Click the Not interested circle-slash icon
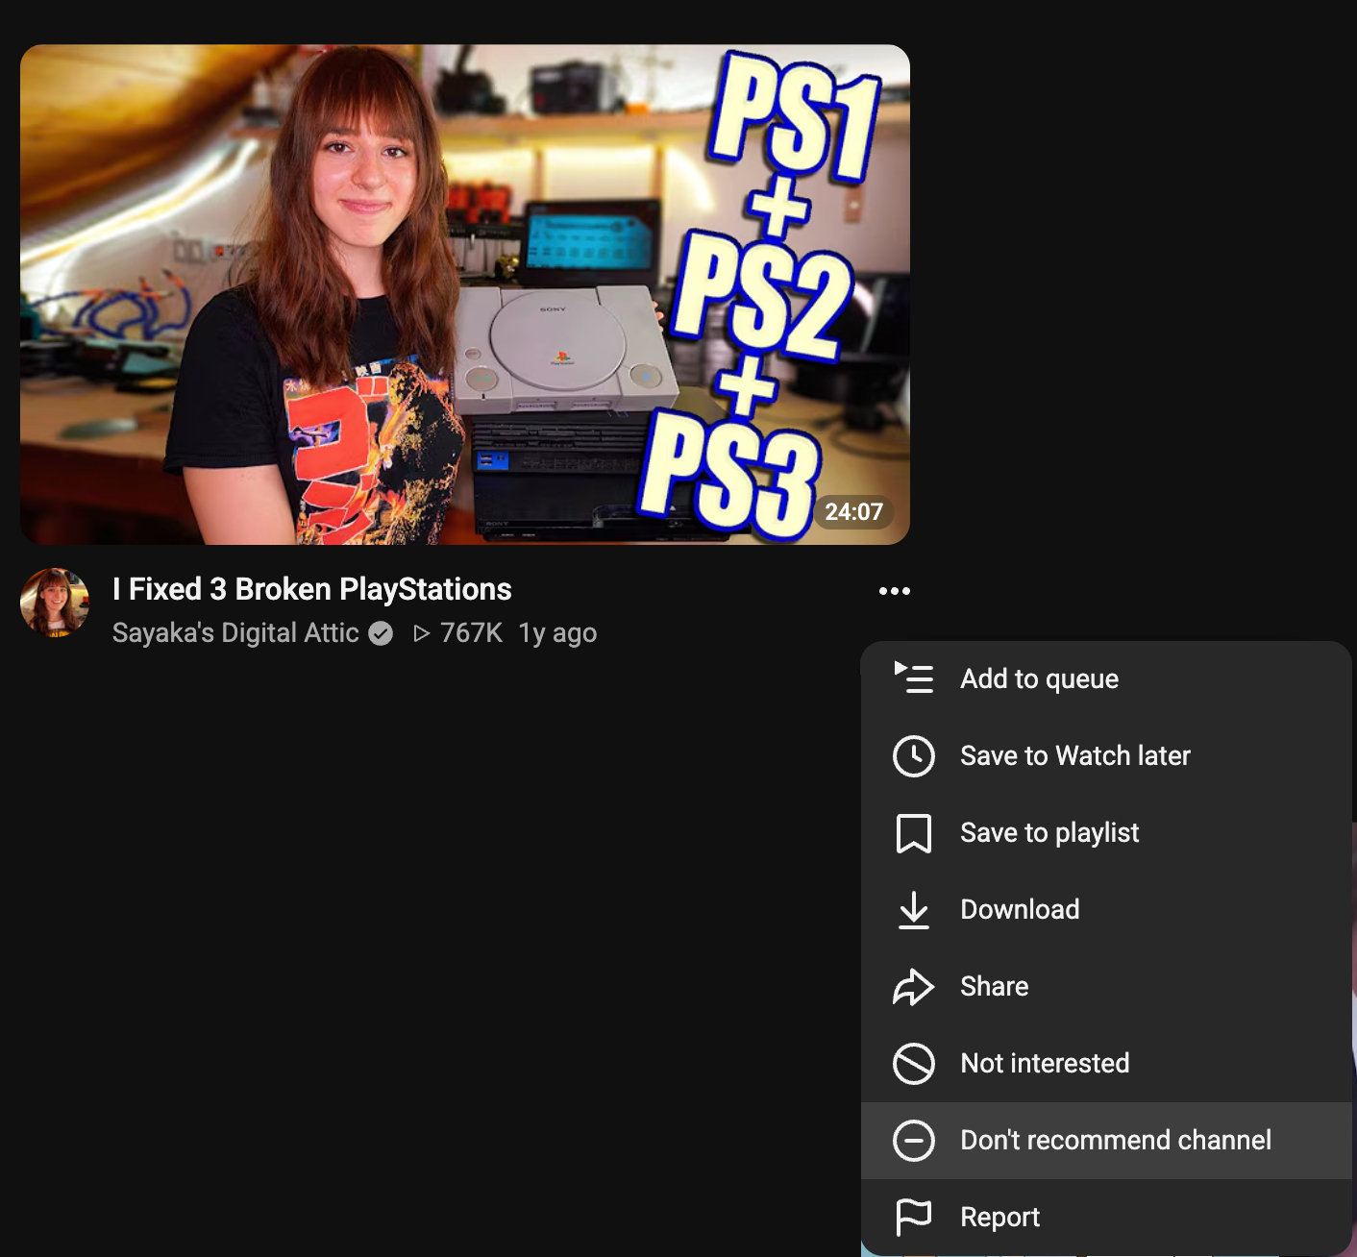 913,1064
